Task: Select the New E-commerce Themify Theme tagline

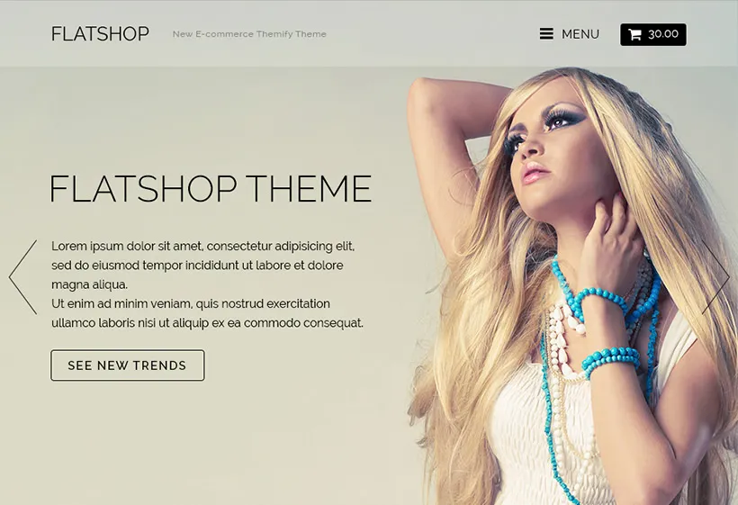Action: click(249, 34)
